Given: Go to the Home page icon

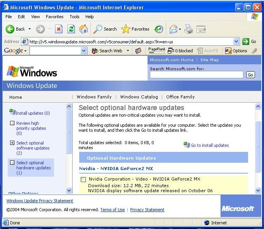Looking at the screenshot, I should tap(83, 29).
